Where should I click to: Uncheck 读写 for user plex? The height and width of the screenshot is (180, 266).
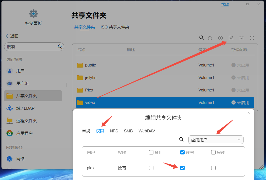(182, 168)
